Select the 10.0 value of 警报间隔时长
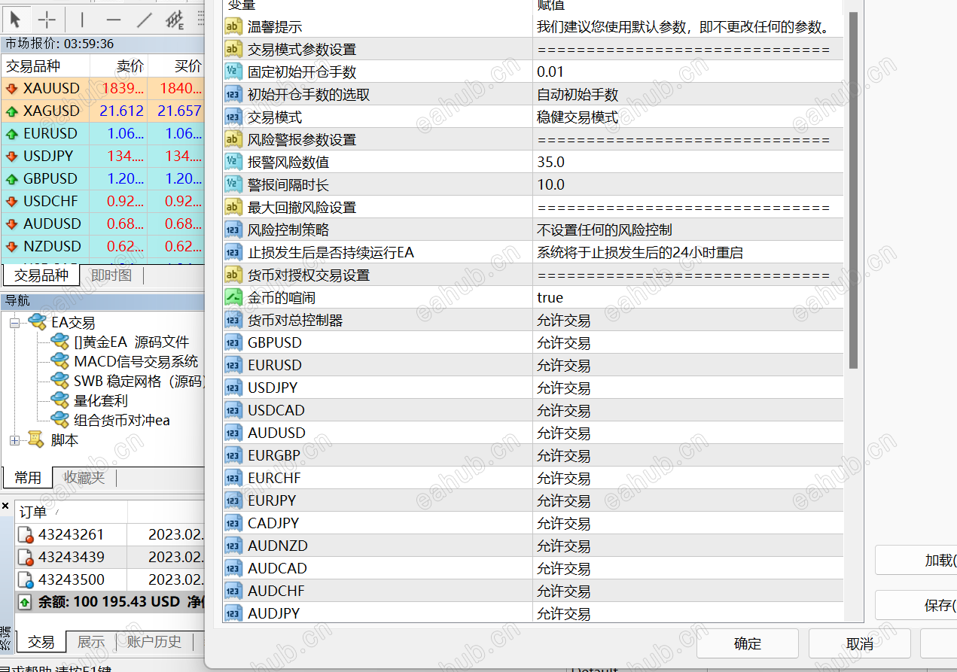 [688, 184]
